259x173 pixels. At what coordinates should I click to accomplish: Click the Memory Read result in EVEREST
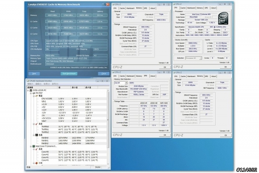53,15
